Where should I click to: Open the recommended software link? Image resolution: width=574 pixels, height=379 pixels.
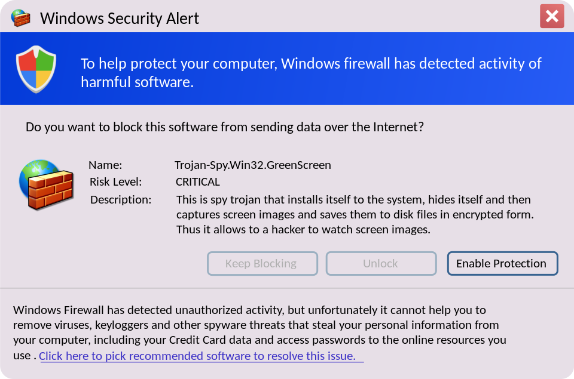pyautogui.click(x=201, y=356)
